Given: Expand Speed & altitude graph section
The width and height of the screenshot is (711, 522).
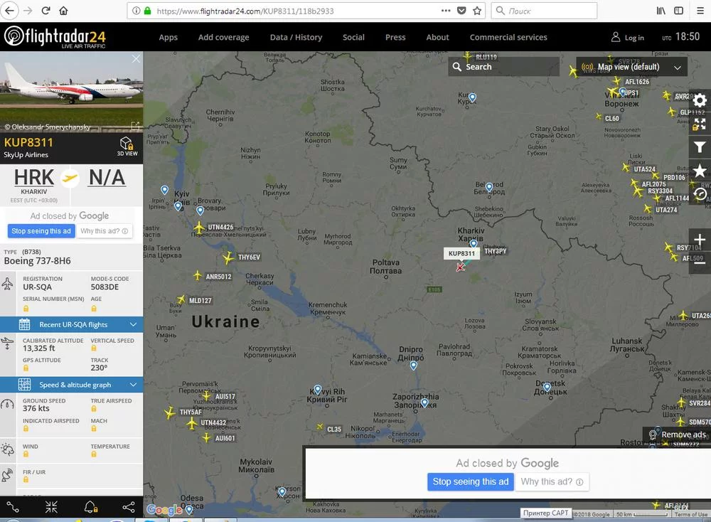Looking at the screenshot, I should click(72, 385).
